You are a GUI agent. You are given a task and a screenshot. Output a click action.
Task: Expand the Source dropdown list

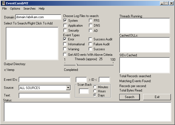[x=68, y=88]
